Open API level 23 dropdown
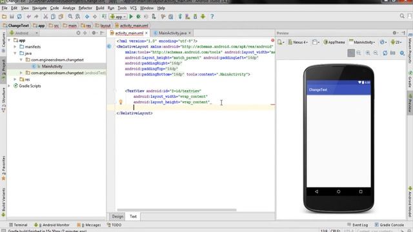Image resolution: width=413 pixels, height=232 pixels. click(x=396, y=42)
